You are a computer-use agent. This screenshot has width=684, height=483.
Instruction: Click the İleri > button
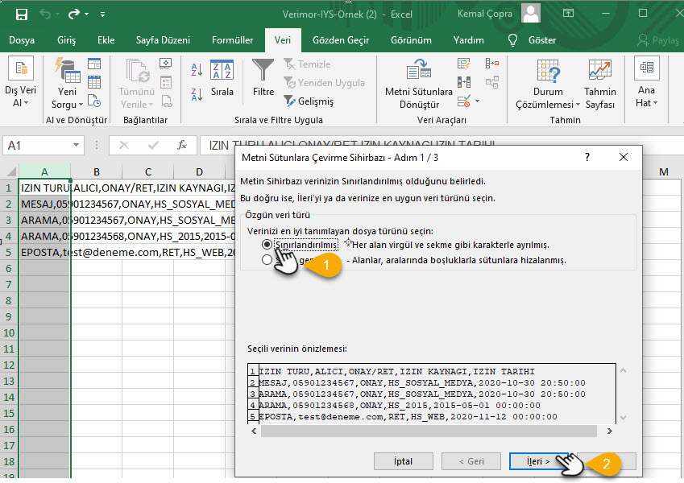click(538, 461)
